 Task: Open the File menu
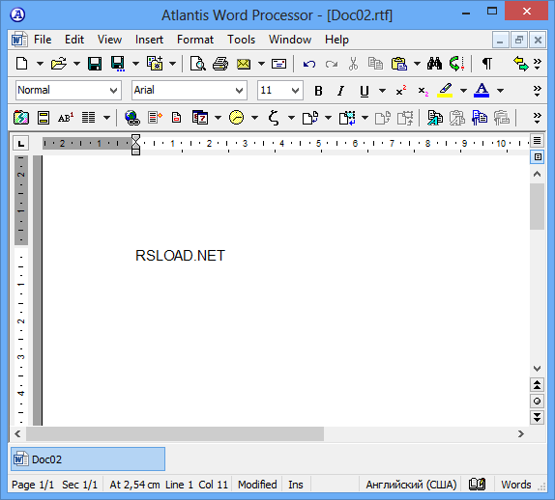click(x=43, y=40)
